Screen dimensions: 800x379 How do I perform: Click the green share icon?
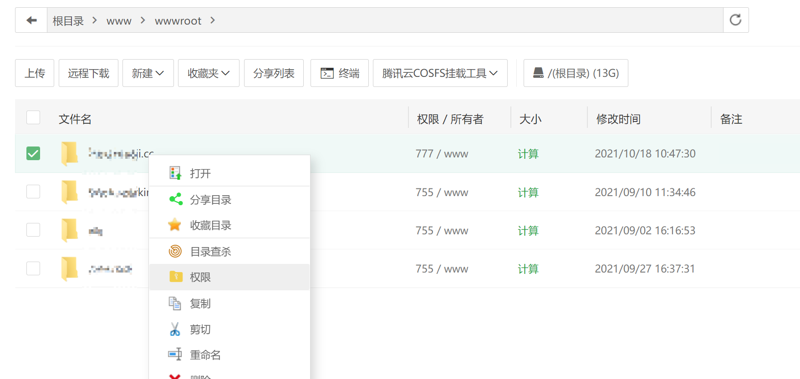point(175,199)
